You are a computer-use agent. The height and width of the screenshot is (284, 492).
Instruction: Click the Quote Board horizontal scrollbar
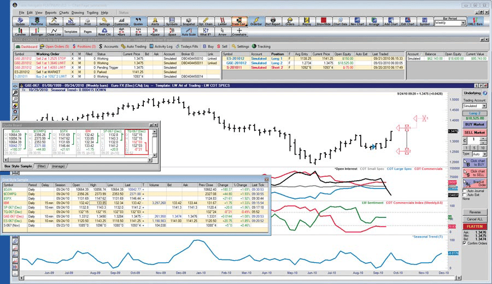(x=78, y=160)
